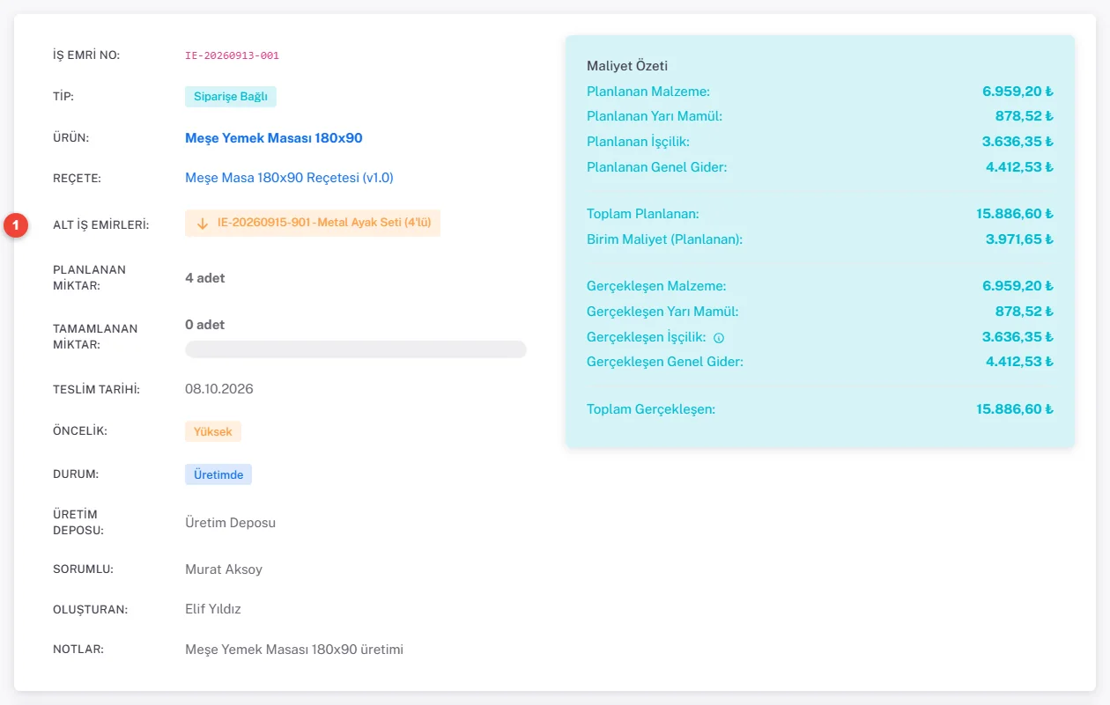Click the warehouse name next to ÜRETİM DEPOSU label

click(x=231, y=523)
